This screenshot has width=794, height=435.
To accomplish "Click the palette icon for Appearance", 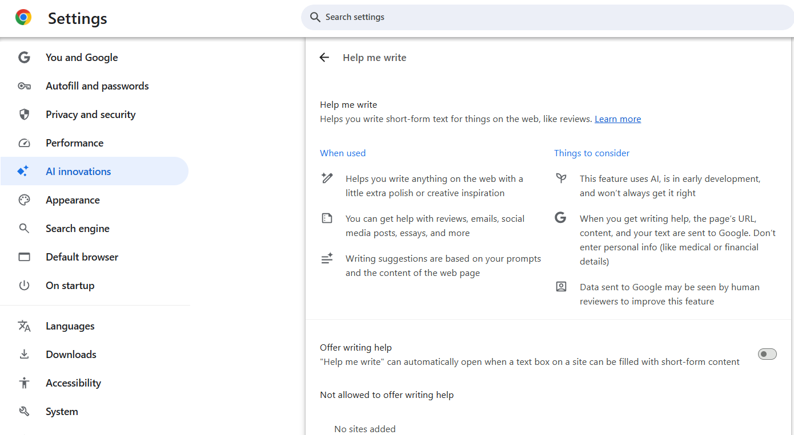I will coord(24,200).
